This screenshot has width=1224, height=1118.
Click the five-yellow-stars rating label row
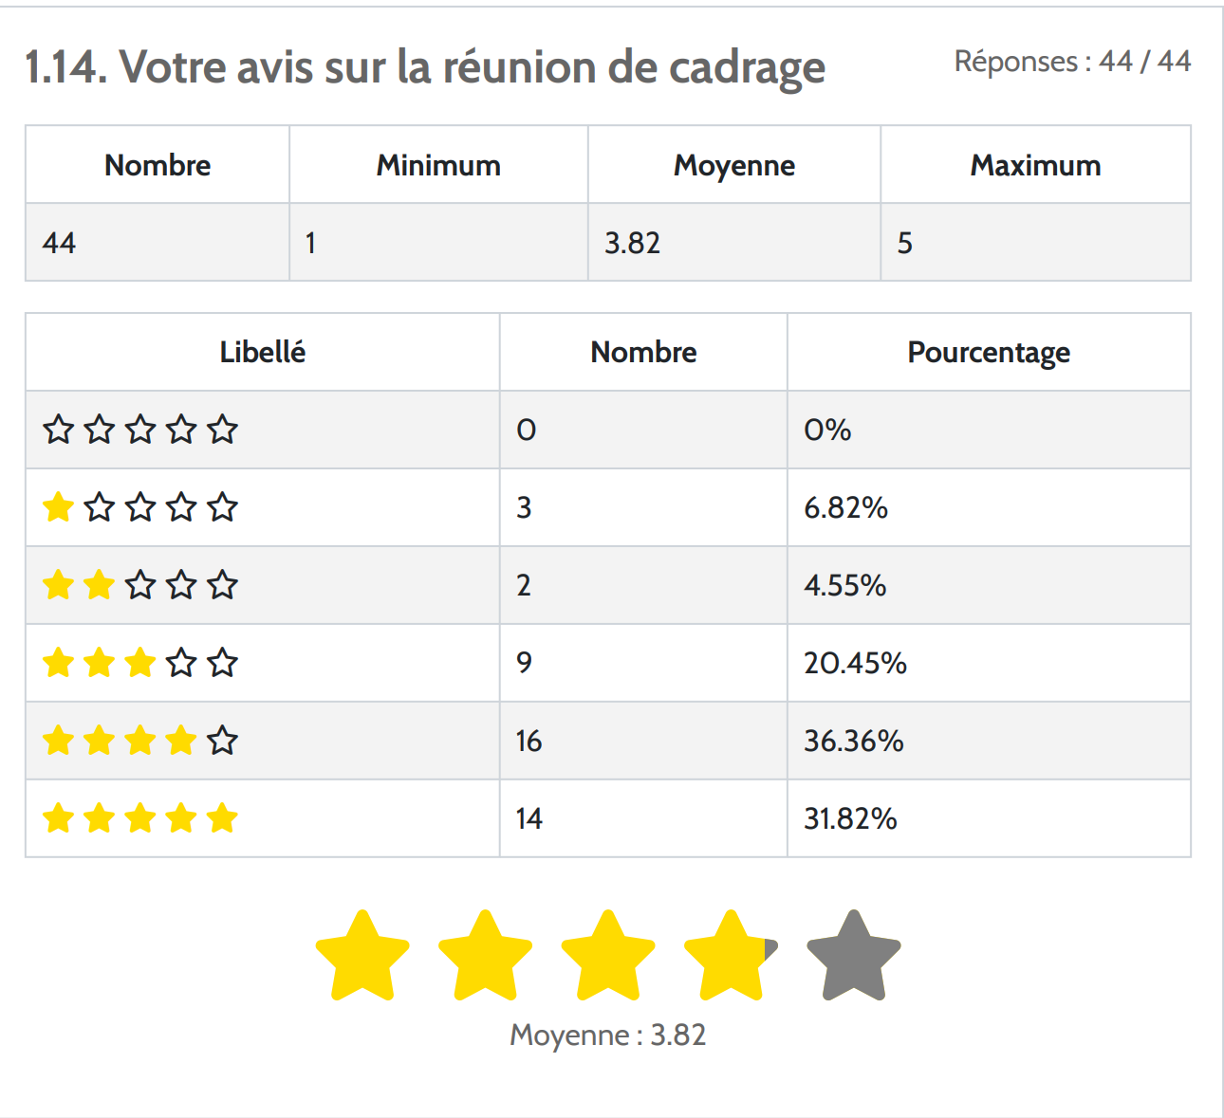140,818
